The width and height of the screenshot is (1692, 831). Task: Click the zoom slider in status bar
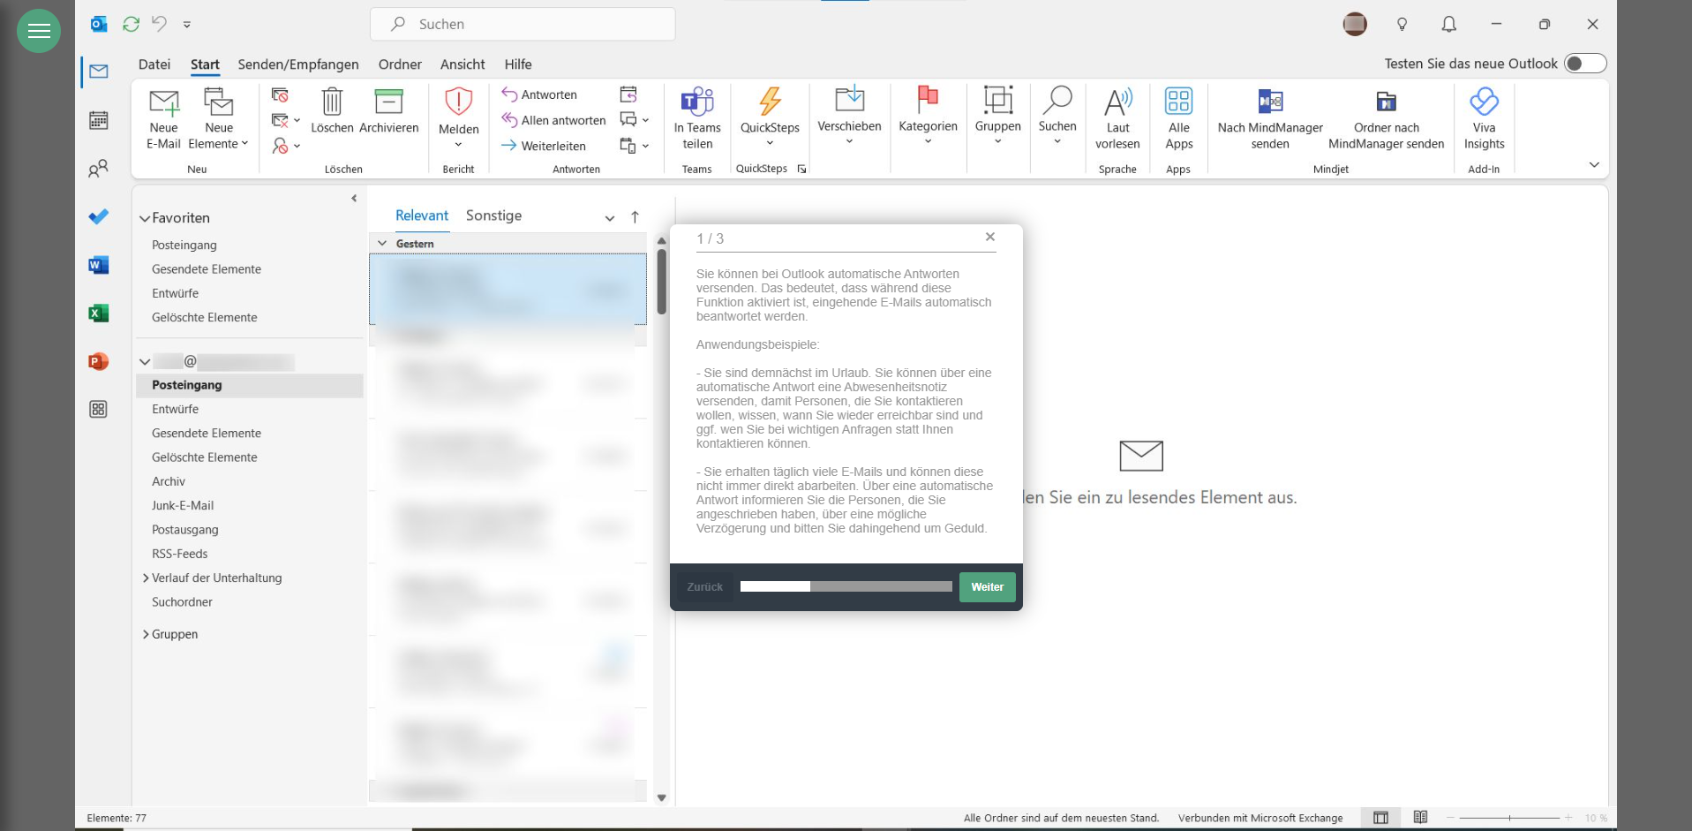(1509, 818)
